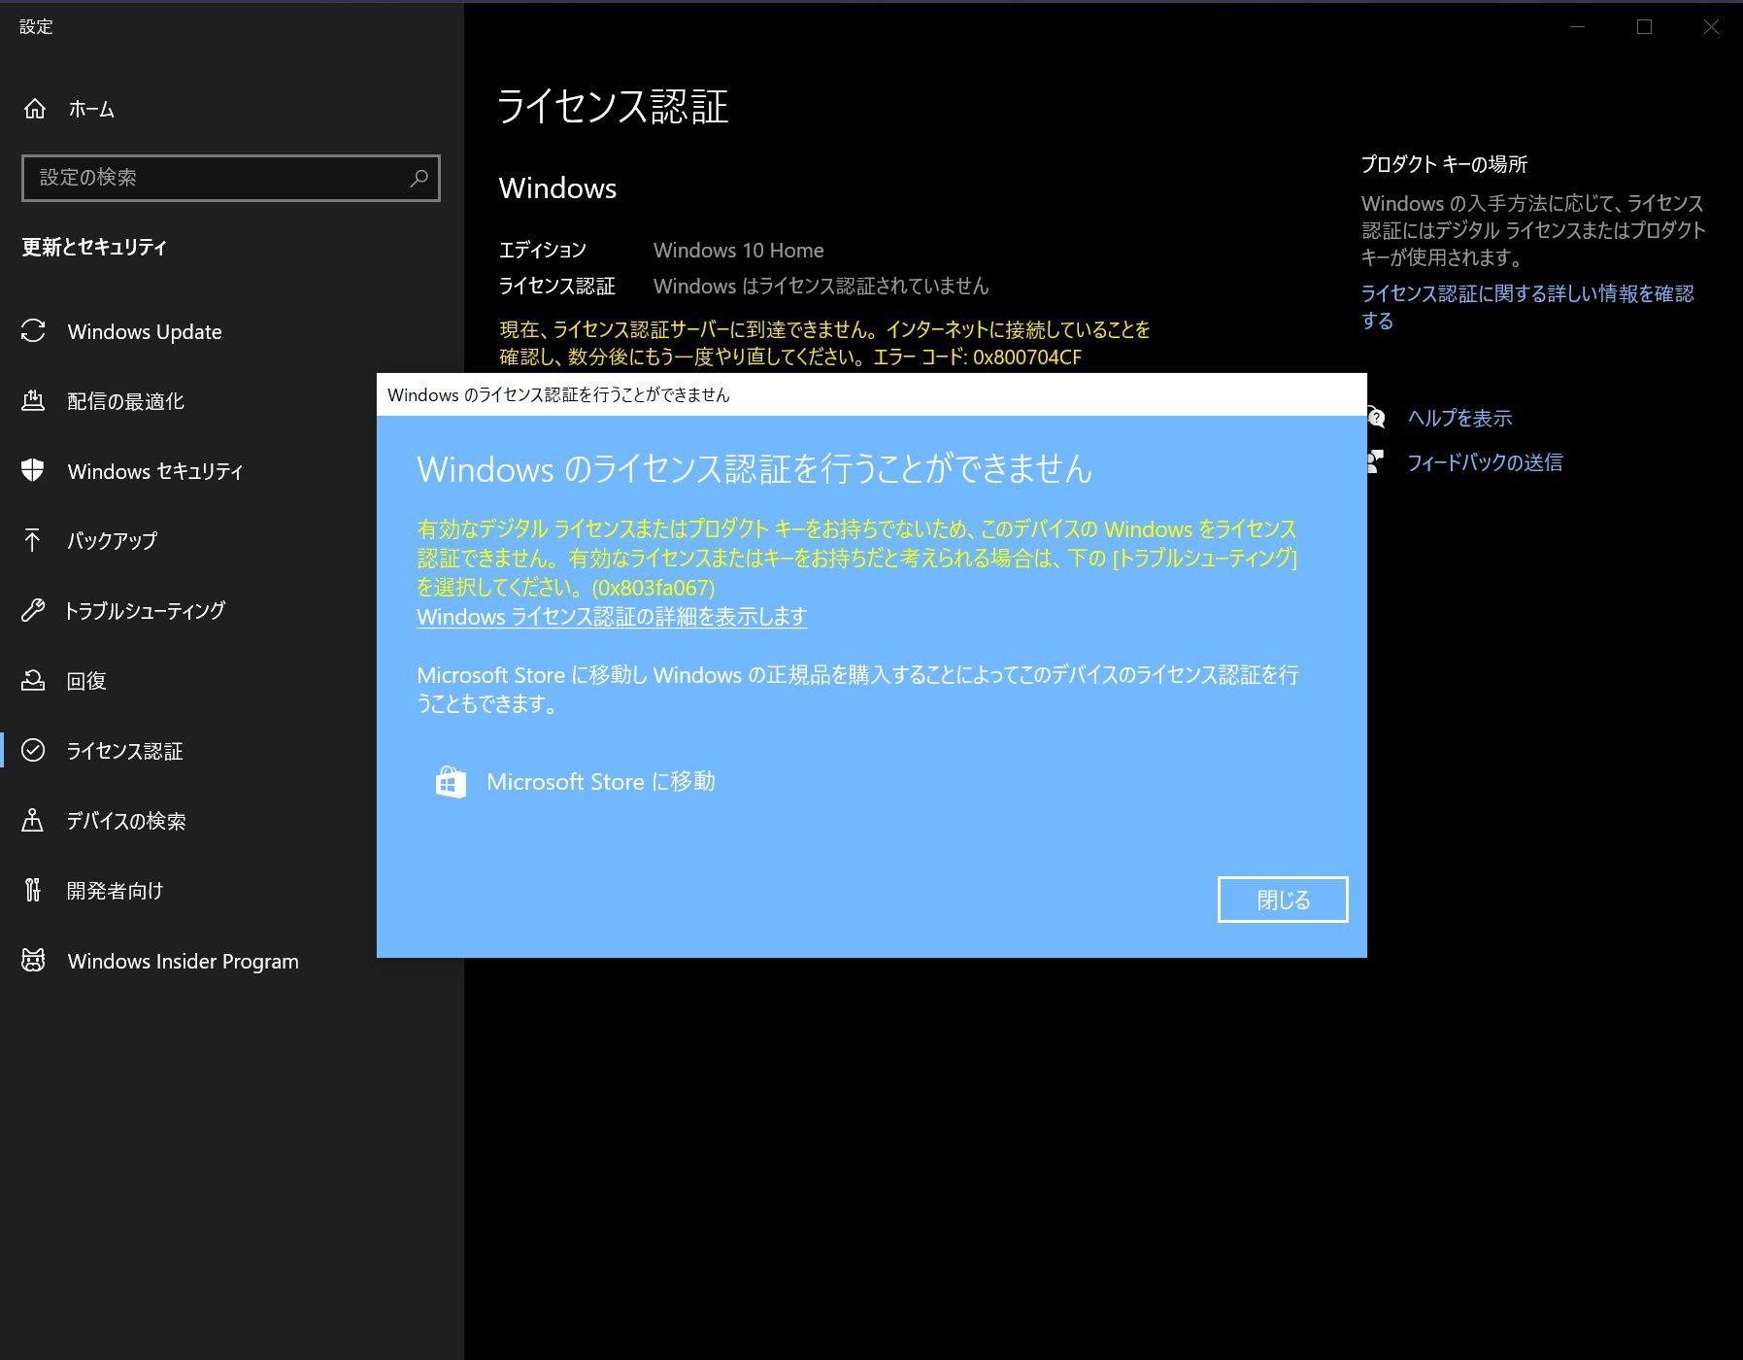
Task: Click ライセンス認証に関する詳しい情報を確認する link
Action: pos(1526,307)
